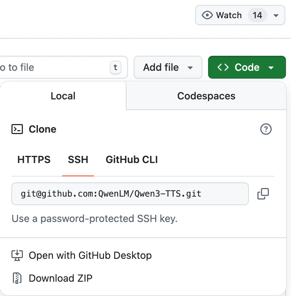The height and width of the screenshot is (296, 291).
Task: Switch to the Codespaces tab
Action: coord(206,96)
